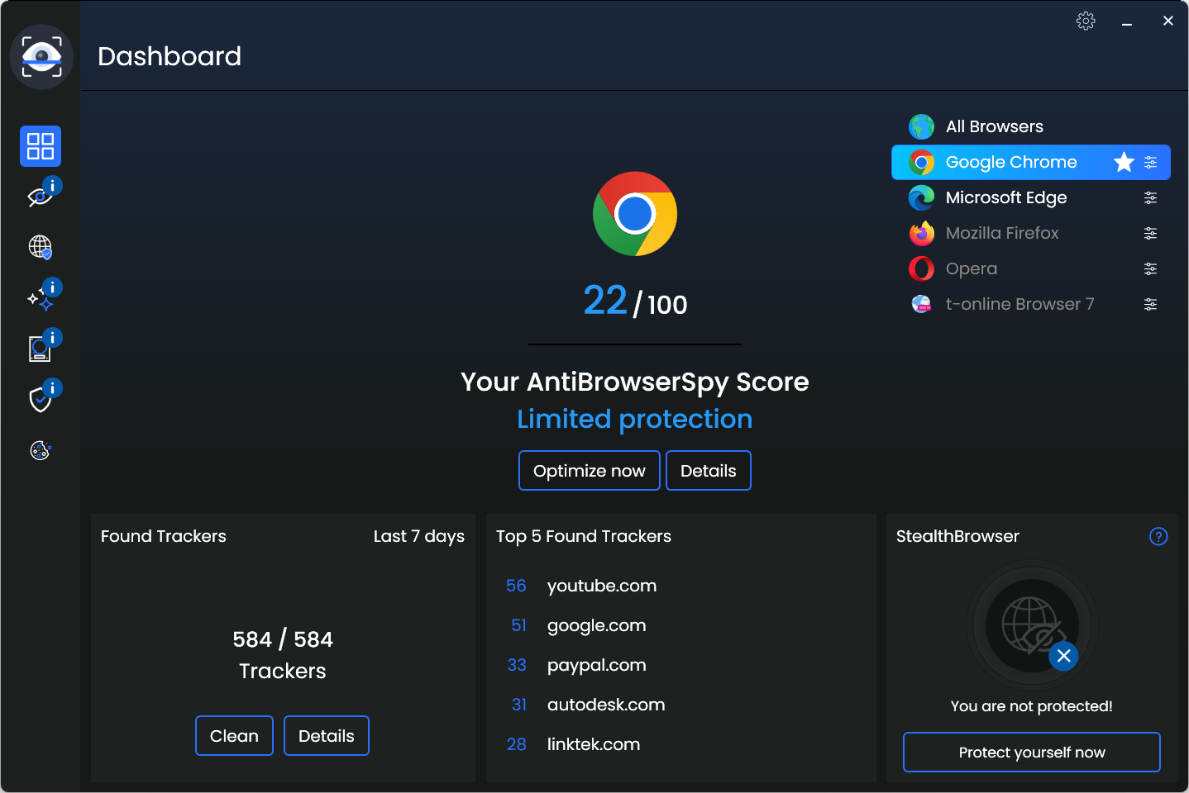Open Opera settings sliders icon
Image resolution: width=1189 pixels, height=793 pixels.
[1150, 268]
